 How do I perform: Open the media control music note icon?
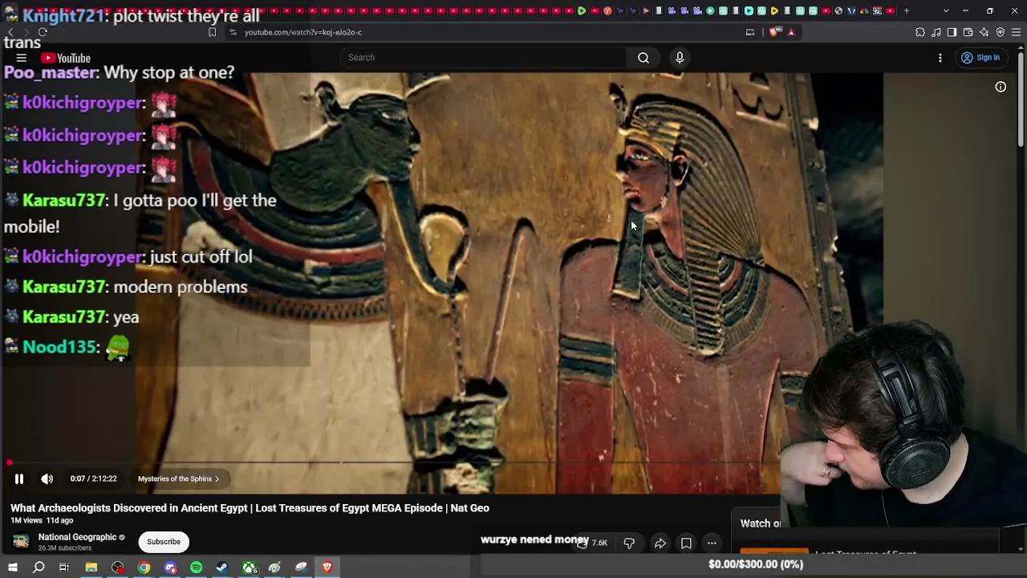(x=936, y=32)
